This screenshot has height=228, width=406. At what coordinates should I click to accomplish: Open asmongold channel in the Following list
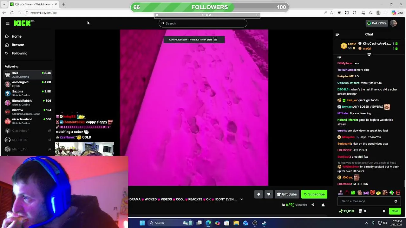(x=28, y=84)
